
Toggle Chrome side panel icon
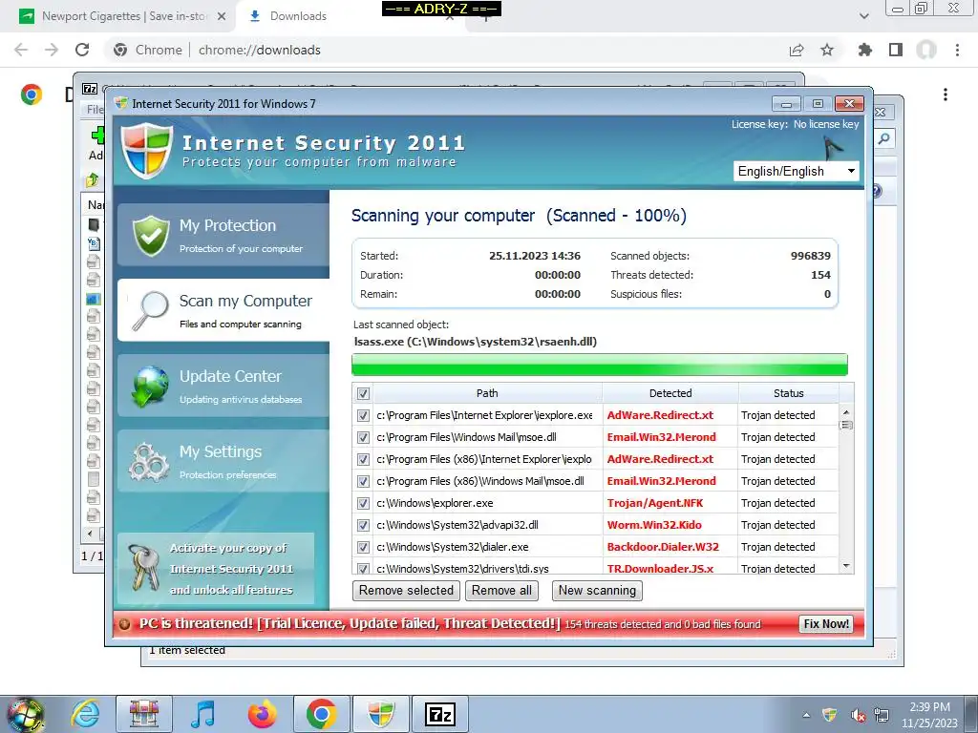(x=896, y=50)
